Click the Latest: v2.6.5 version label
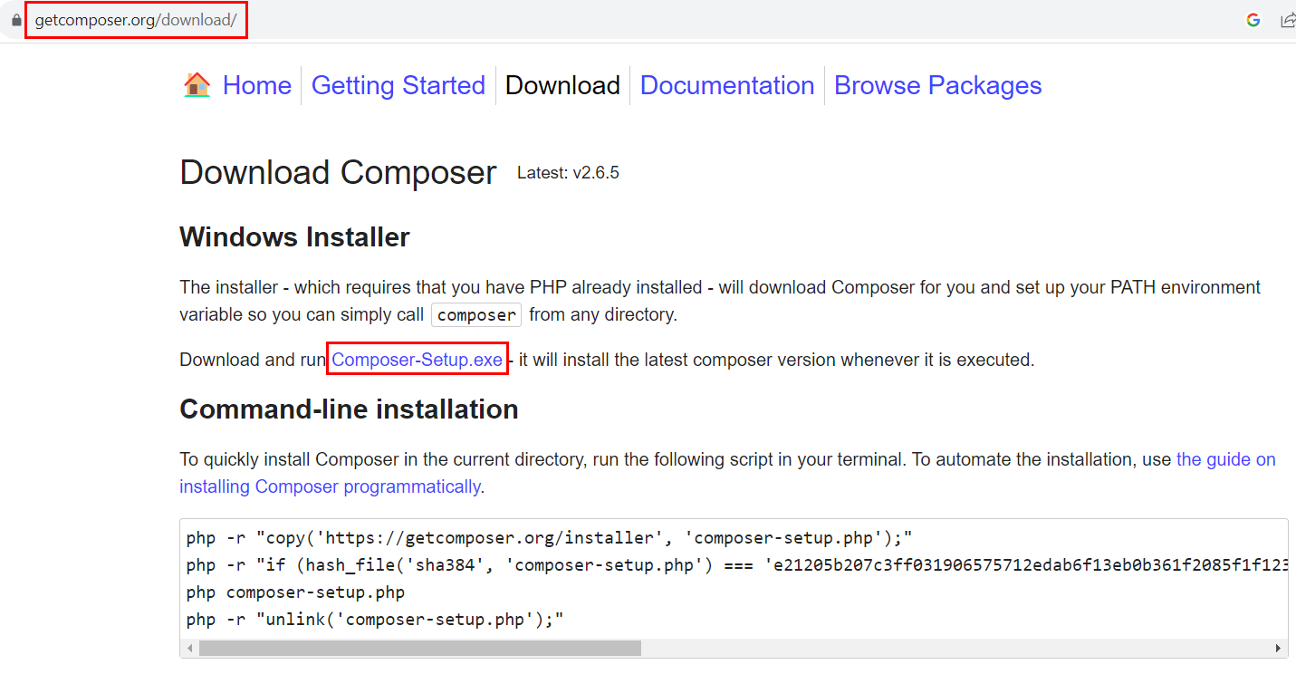The height and width of the screenshot is (674, 1296). (x=569, y=172)
